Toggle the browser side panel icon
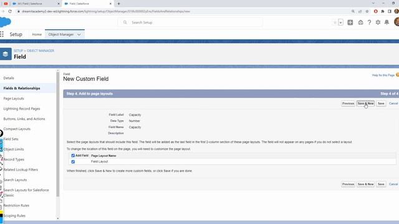The height and width of the screenshot is (224, 399). click(389, 11)
